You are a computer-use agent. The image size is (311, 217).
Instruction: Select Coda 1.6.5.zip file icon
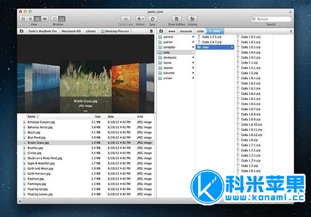238,99
